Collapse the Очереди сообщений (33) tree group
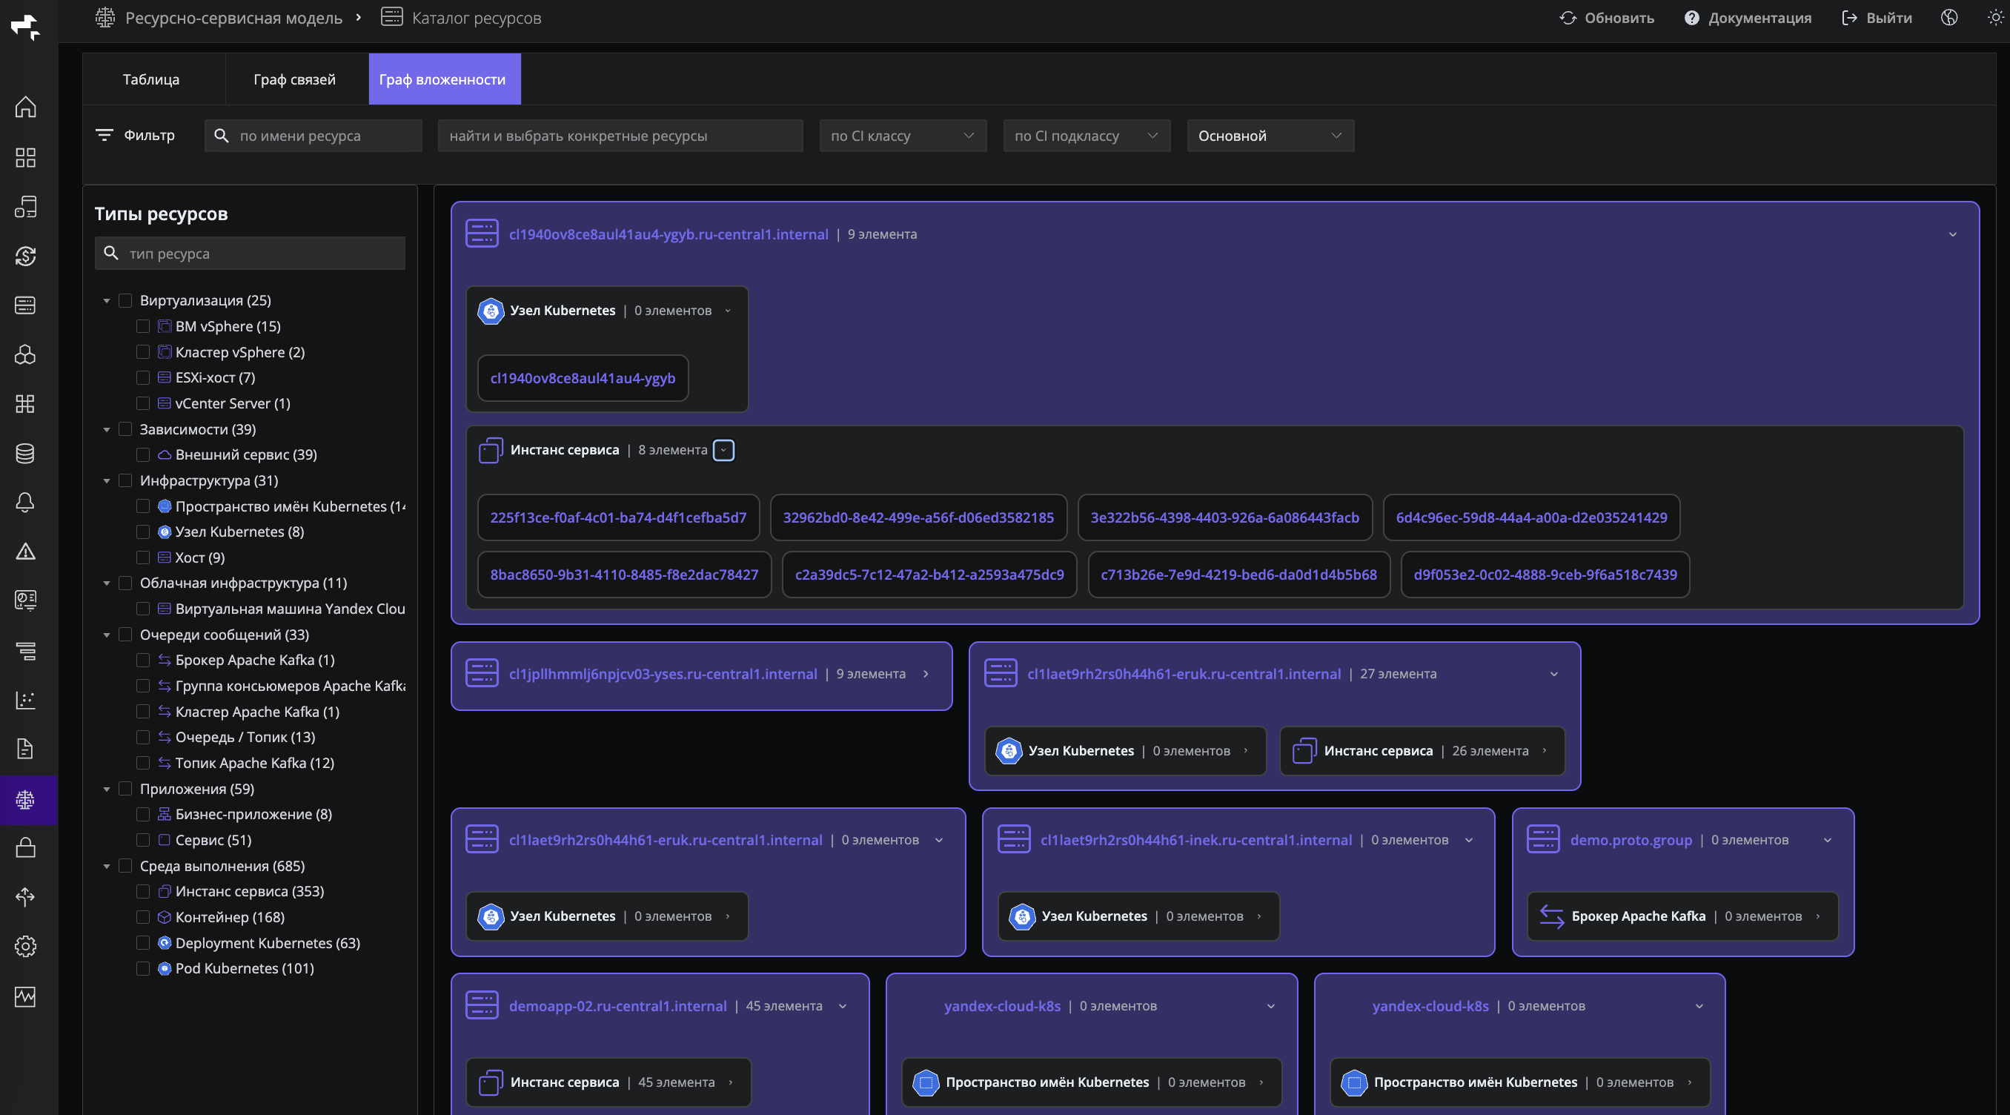This screenshot has width=2010, height=1115. [107, 635]
